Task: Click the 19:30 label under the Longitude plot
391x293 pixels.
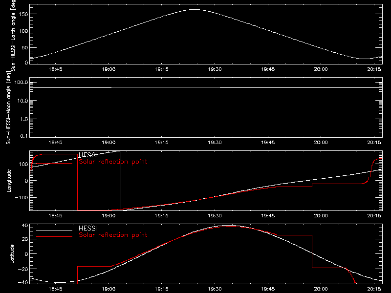Action: point(215,216)
